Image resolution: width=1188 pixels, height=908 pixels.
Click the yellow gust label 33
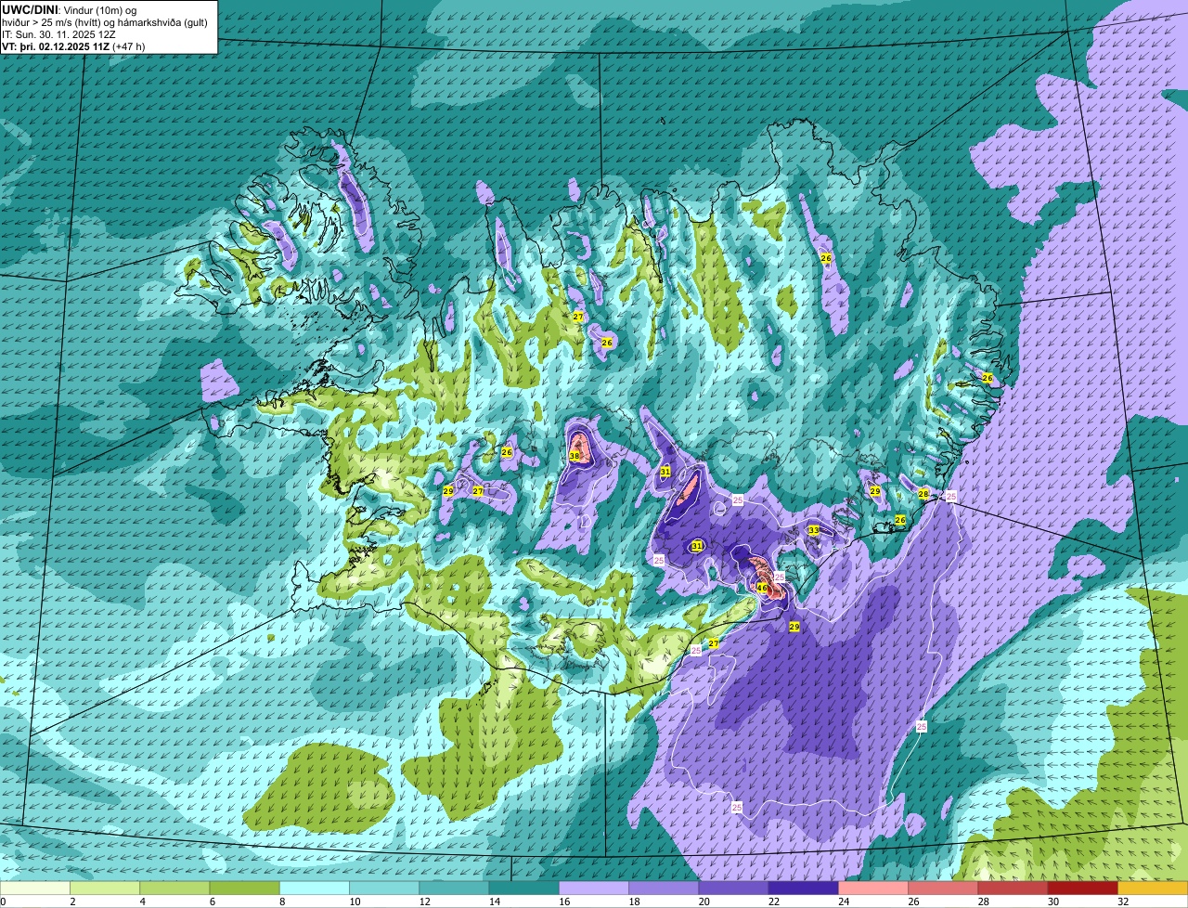(x=813, y=530)
